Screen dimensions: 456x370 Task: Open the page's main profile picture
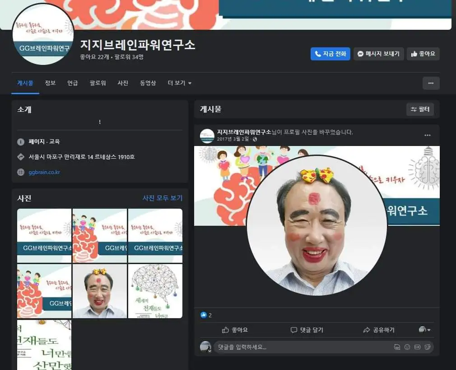click(43, 34)
